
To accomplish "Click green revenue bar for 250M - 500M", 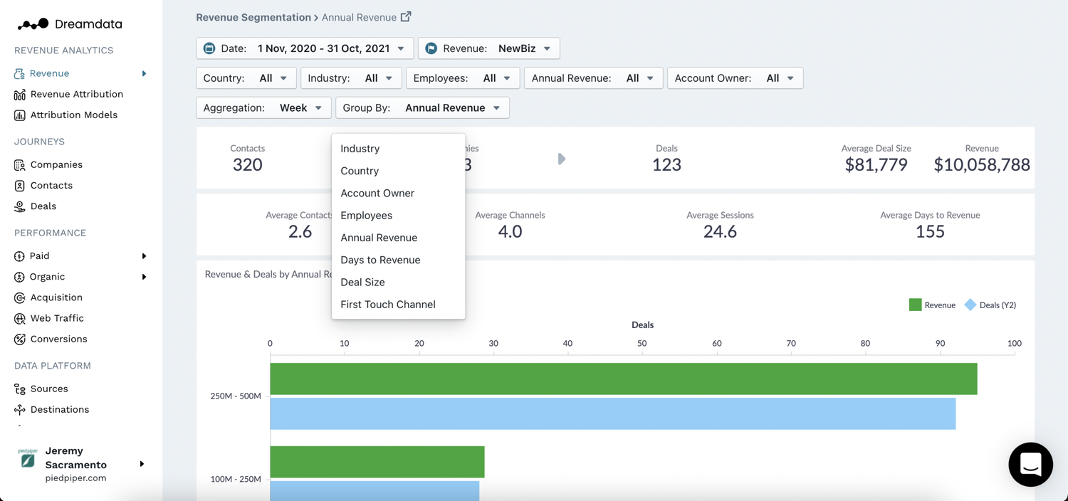I will [x=624, y=379].
